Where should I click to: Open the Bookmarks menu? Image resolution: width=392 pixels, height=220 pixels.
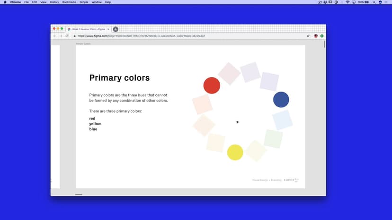click(x=69, y=2)
